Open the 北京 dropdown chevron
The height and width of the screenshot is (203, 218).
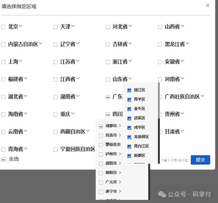[x=21, y=26]
